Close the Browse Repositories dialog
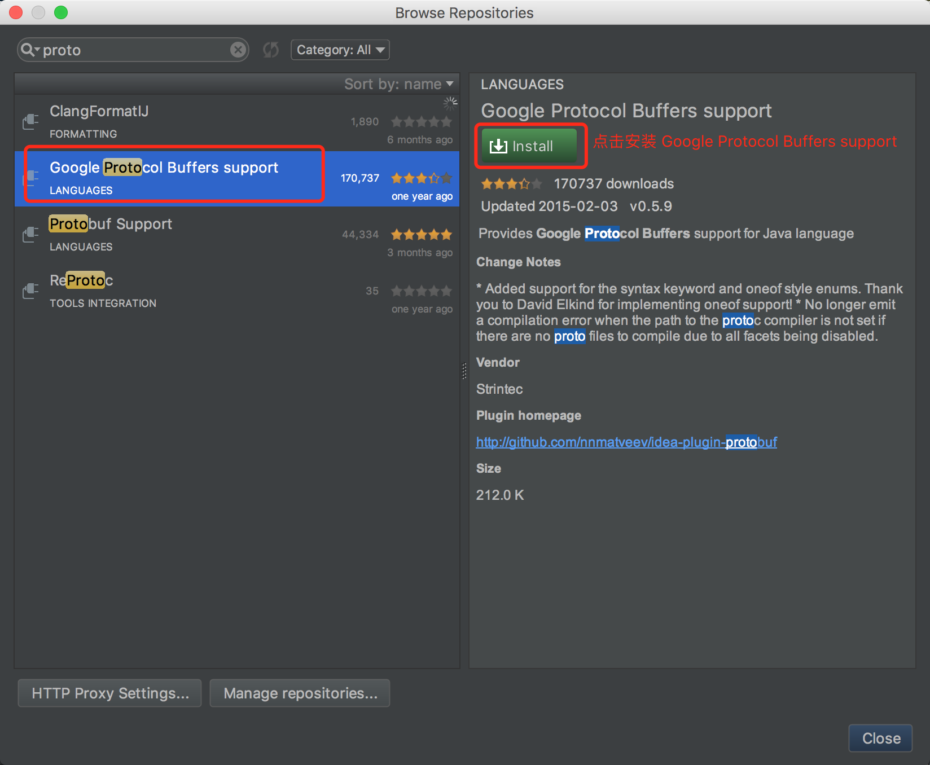The height and width of the screenshot is (765, 930). [x=881, y=738]
